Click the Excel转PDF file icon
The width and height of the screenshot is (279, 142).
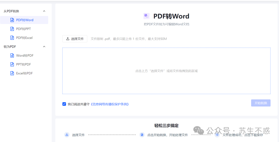[x=12, y=73]
